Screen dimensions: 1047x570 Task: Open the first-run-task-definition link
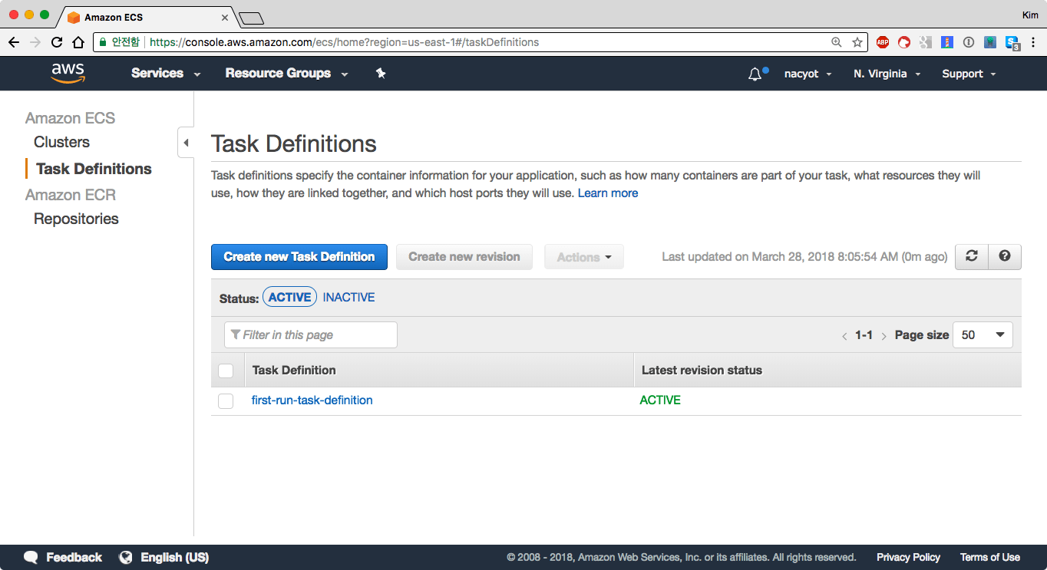click(312, 400)
